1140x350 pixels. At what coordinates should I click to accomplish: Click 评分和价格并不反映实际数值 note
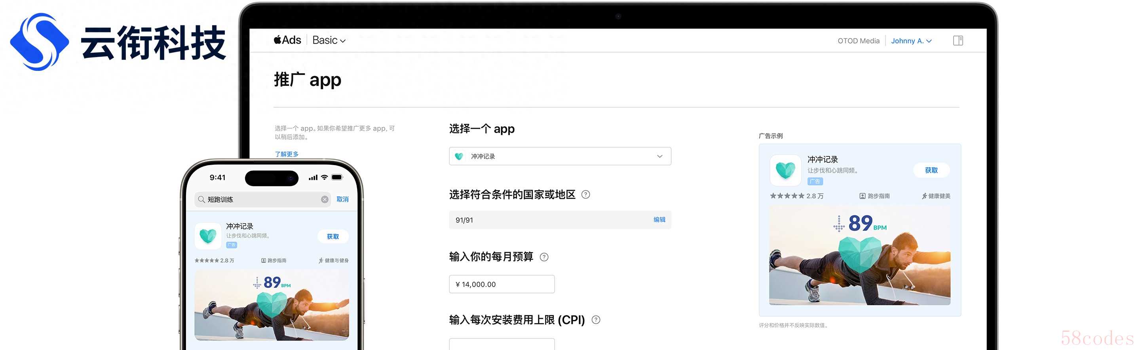(x=794, y=325)
